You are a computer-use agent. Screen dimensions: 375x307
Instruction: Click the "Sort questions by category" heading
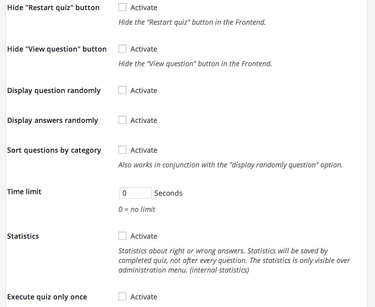(54, 150)
